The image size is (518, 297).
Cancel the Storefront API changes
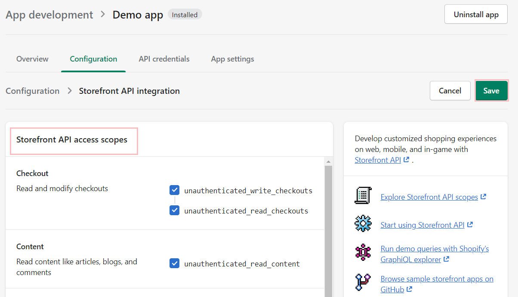450,91
